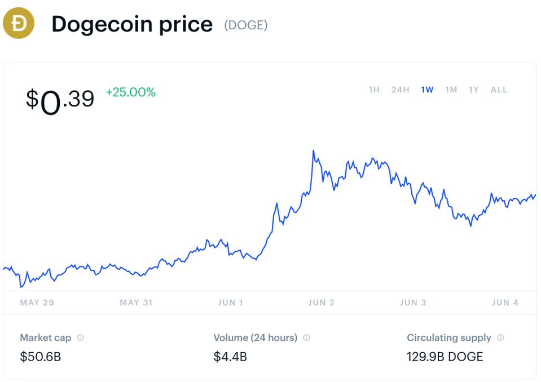Show the ALL time price chart
The width and height of the screenshot is (541, 382).
499,90
